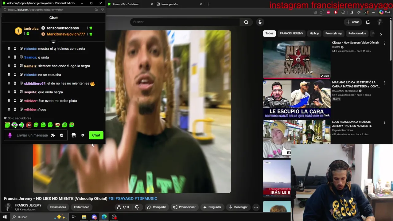Viewport: 393px width, 221px height.
Task: Open browser favorites list icon
Action: (x=359, y=12)
